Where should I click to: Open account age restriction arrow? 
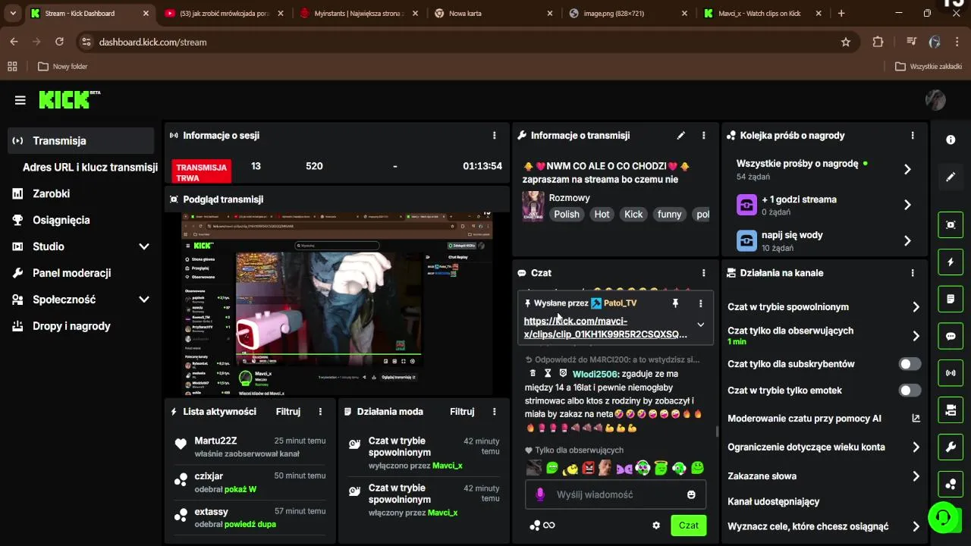click(916, 447)
